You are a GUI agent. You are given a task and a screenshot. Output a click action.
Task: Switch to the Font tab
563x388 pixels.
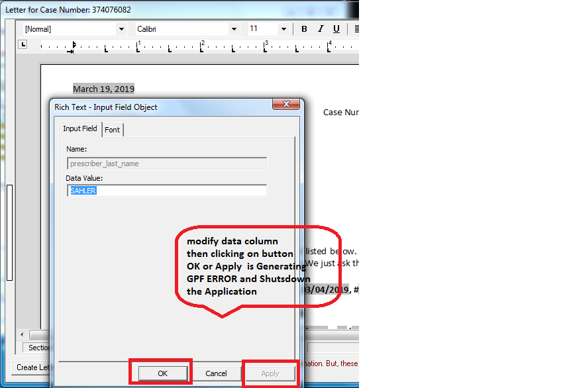tap(113, 130)
